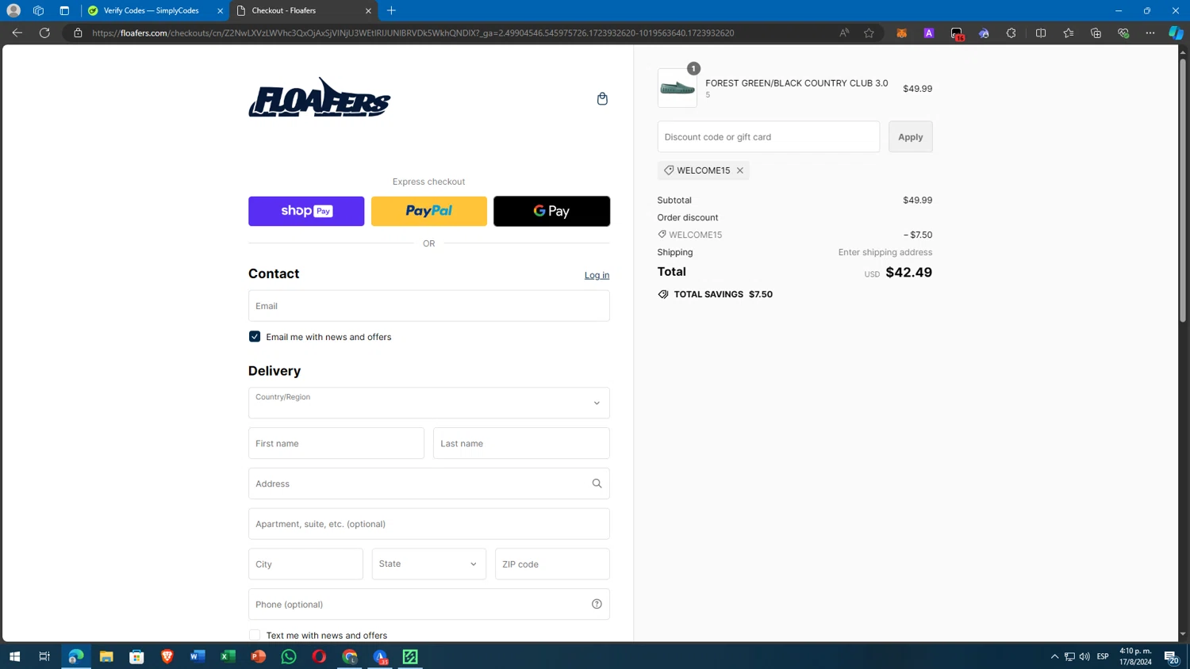Remove the WELCOME15 discount code tag

pyautogui.click(x=739, y=170)
